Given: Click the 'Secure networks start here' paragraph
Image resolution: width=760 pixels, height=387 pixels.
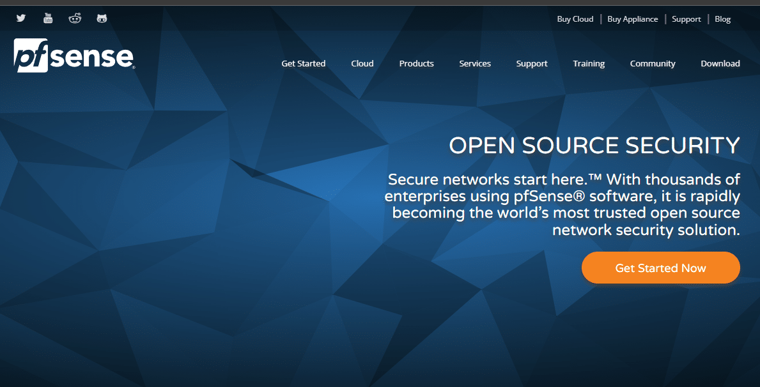Looking at the screenshot, I should point(562,204).
